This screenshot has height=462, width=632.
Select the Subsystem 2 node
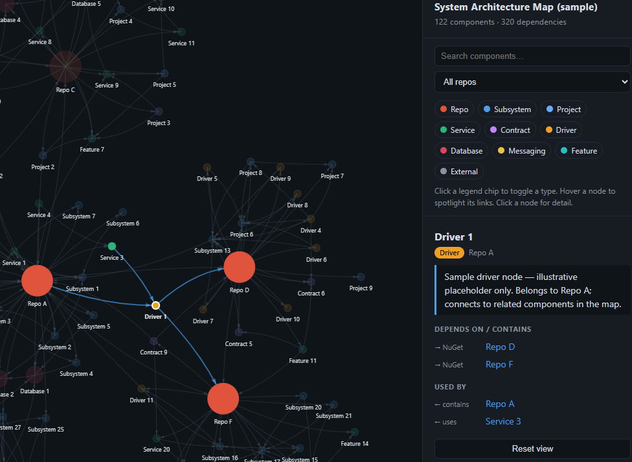[x=55, y=336]
